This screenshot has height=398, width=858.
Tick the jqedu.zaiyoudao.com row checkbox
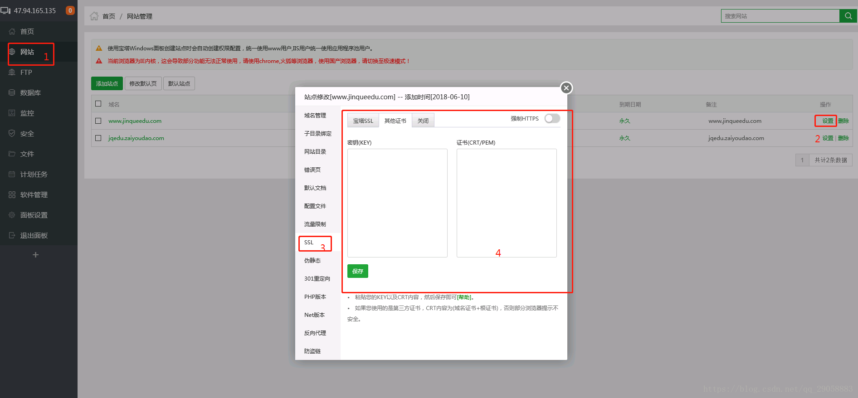[x=98, y=138]
